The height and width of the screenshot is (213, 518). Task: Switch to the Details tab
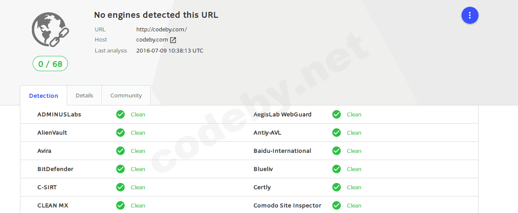pos(84,95)
